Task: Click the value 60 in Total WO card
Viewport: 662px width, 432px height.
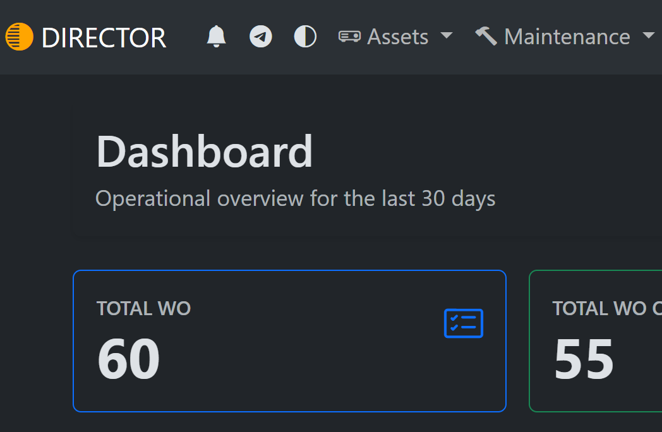Action: (x=129, y=359)
